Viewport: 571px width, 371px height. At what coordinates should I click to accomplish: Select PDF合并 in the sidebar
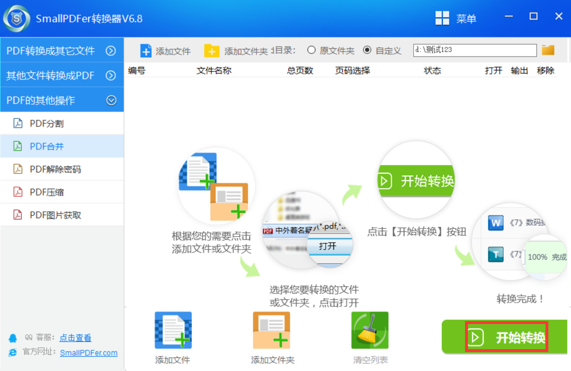point(62,146)
